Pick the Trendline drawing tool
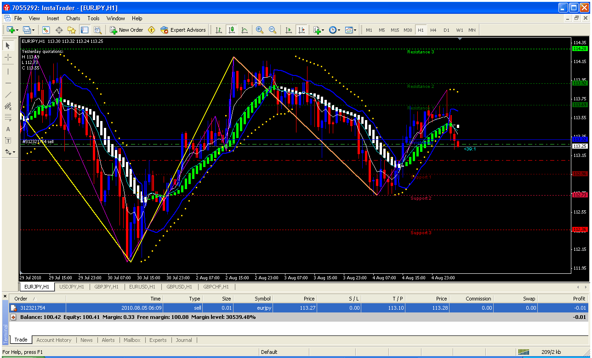Viewport: 592px width, 358px height. tap(8, 95)
